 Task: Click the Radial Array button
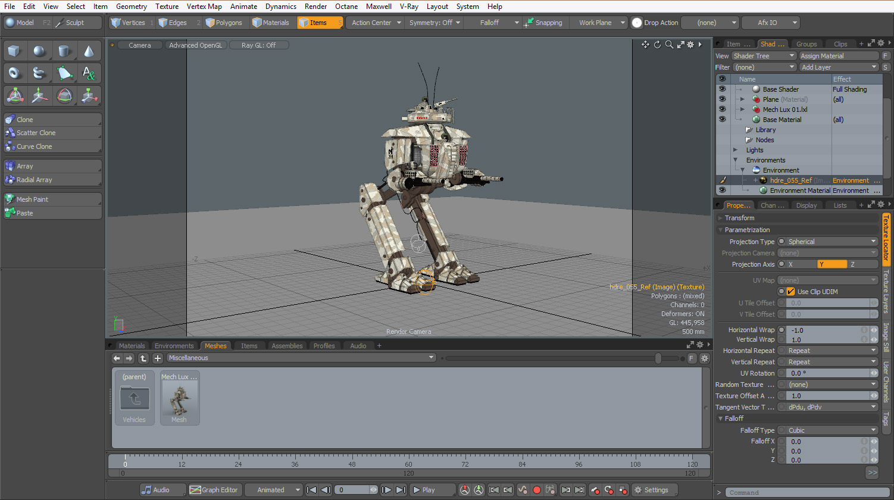52,180
